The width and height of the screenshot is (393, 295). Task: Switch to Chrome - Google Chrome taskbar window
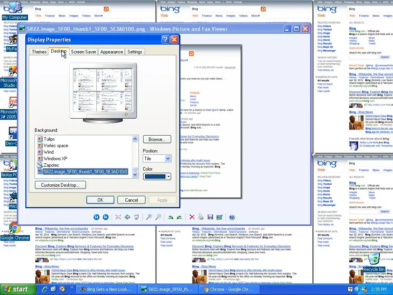[x=230, y=289]
